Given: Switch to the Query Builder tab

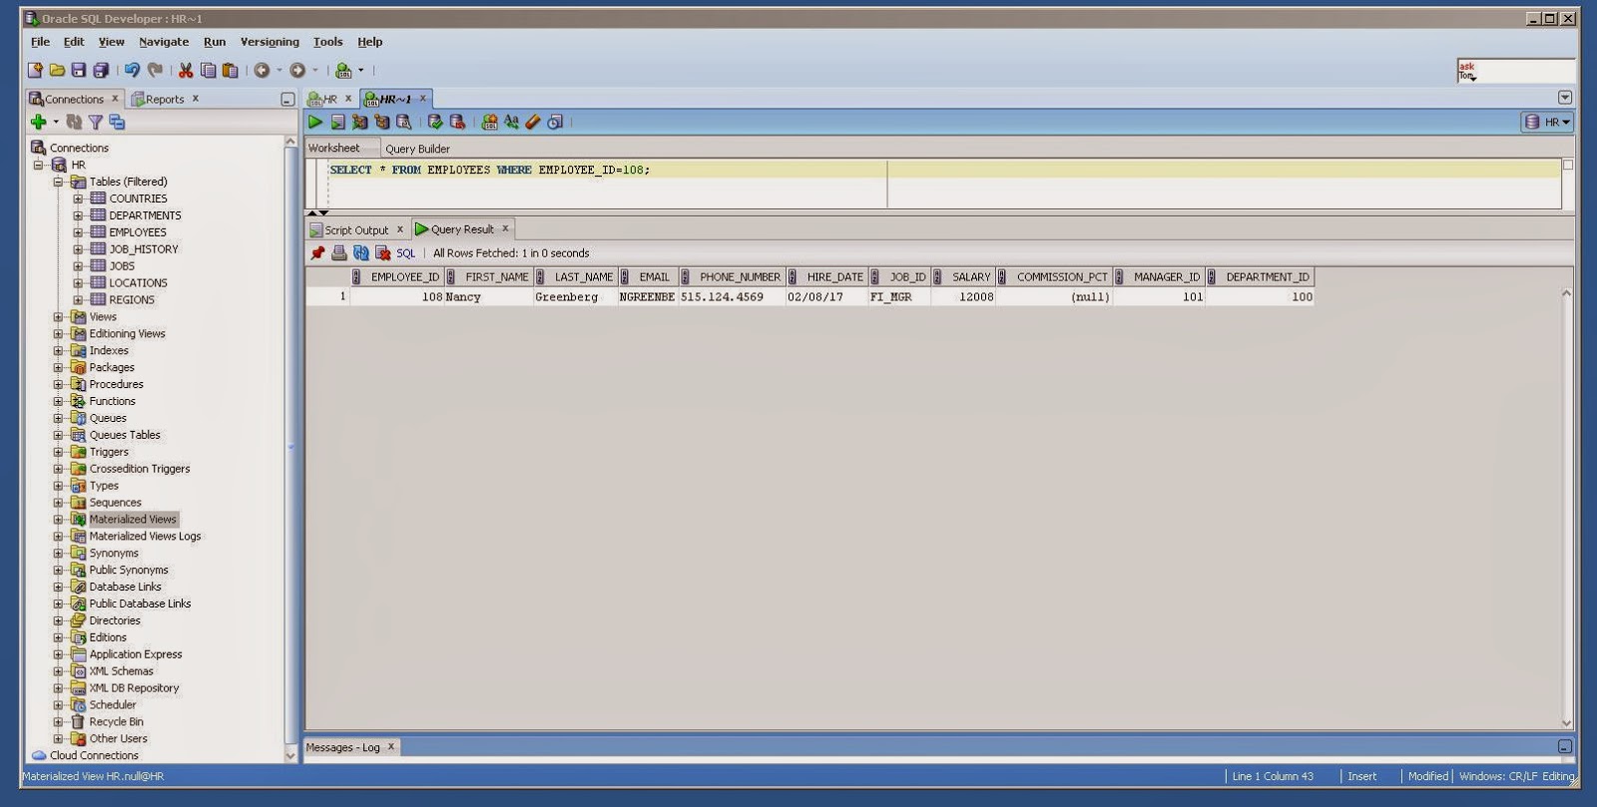Looking at the screenshot, I should 417,149.
